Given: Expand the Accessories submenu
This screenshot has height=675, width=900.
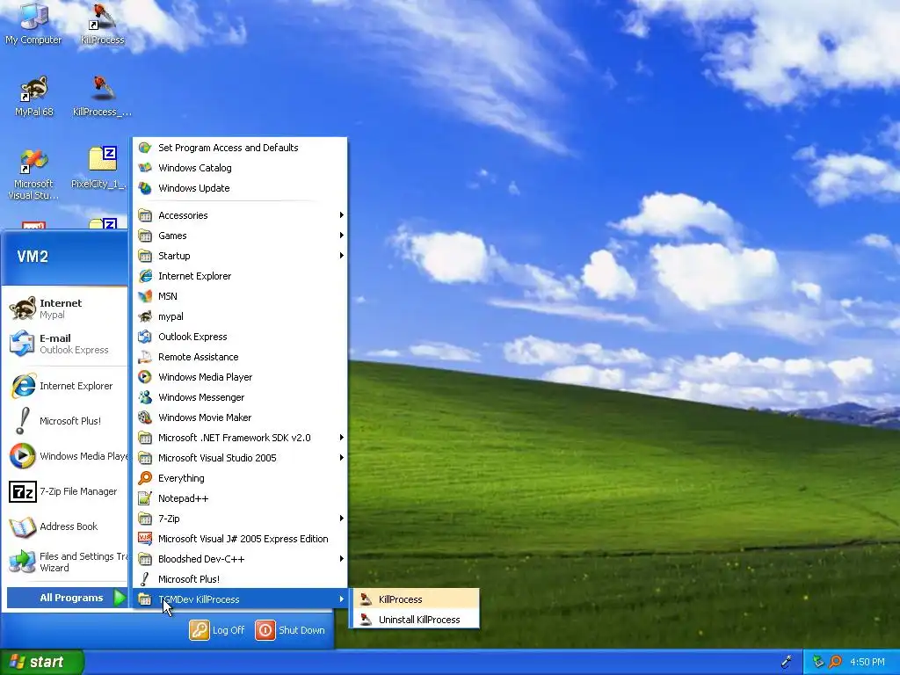Looking at the screenshot, I should pos(240,215).
